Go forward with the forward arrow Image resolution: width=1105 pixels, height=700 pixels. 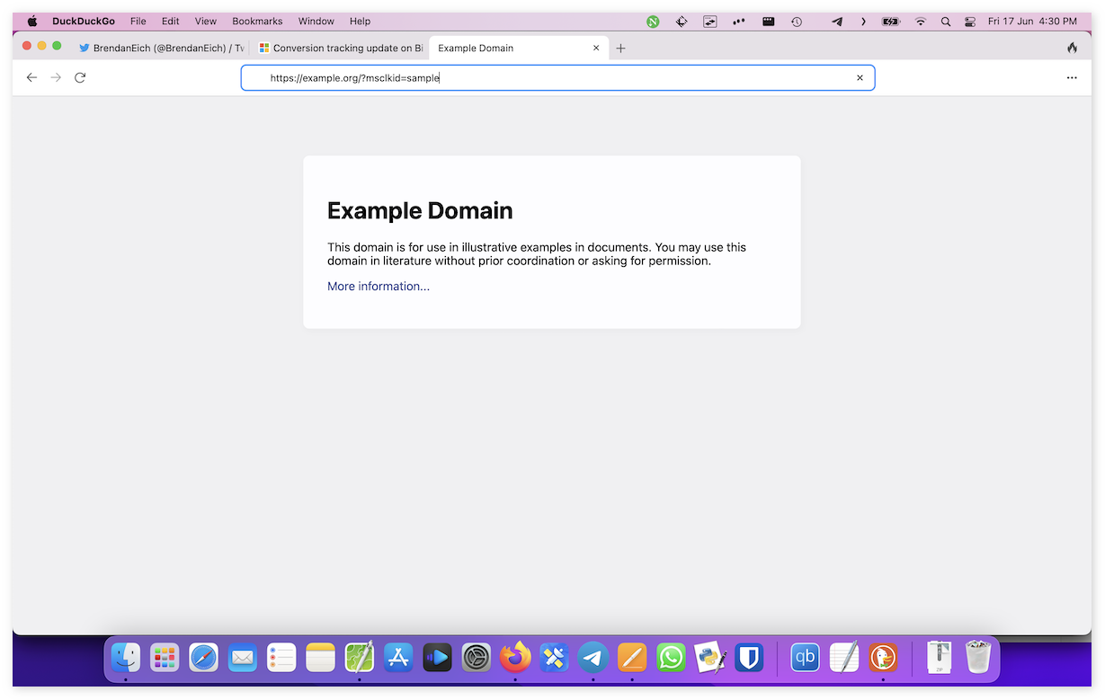pyautogui.click(x=56, y=78)
